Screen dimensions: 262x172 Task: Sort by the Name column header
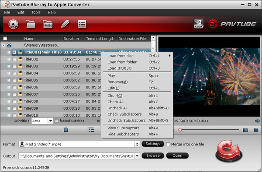(43, 39)
